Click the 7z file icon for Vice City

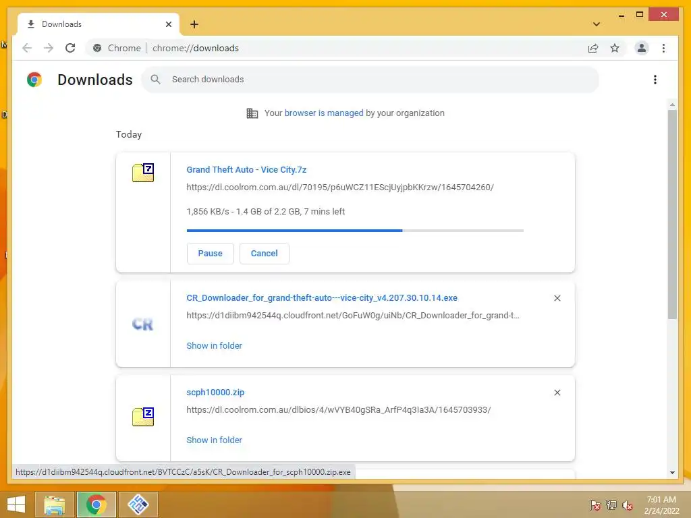143,173
